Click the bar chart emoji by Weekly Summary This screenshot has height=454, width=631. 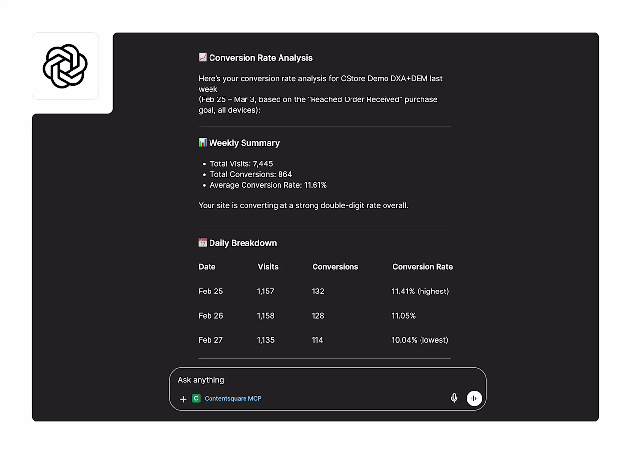point(203,142)
